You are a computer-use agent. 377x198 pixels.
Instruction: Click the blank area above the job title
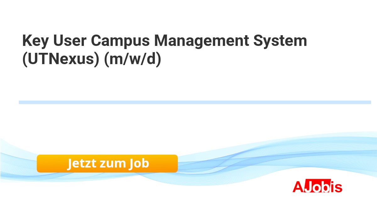click(188, 16)
